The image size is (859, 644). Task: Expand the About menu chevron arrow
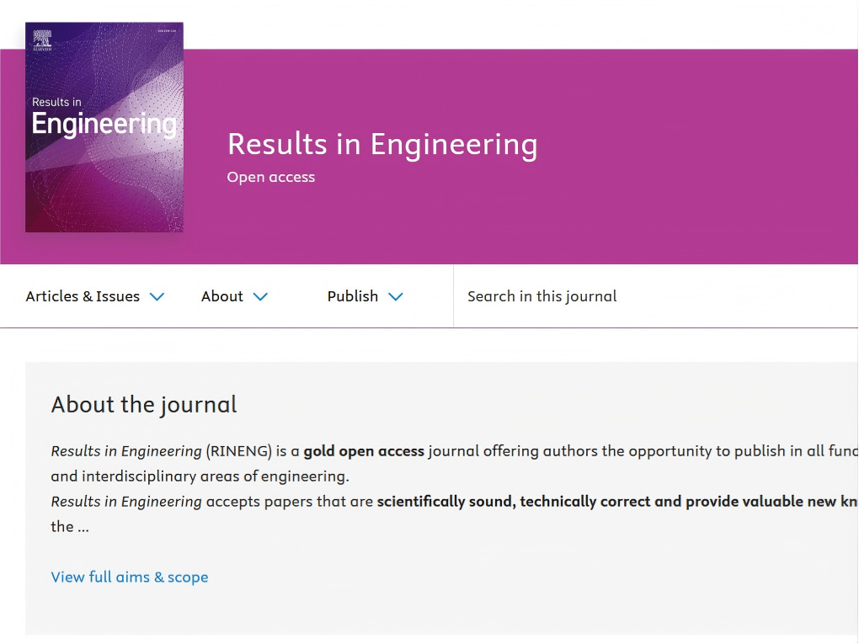(x=260, y=296)
